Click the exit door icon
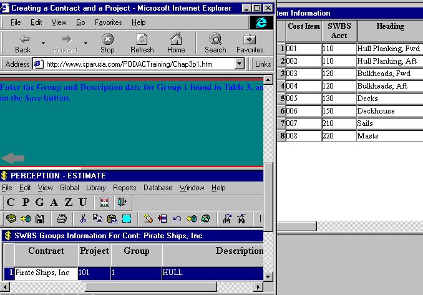Screen dimensions: 423x295 tap(122, 202)
